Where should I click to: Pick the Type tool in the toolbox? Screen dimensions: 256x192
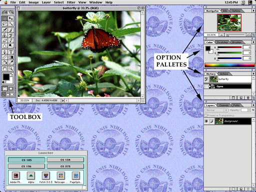[11, 52]
